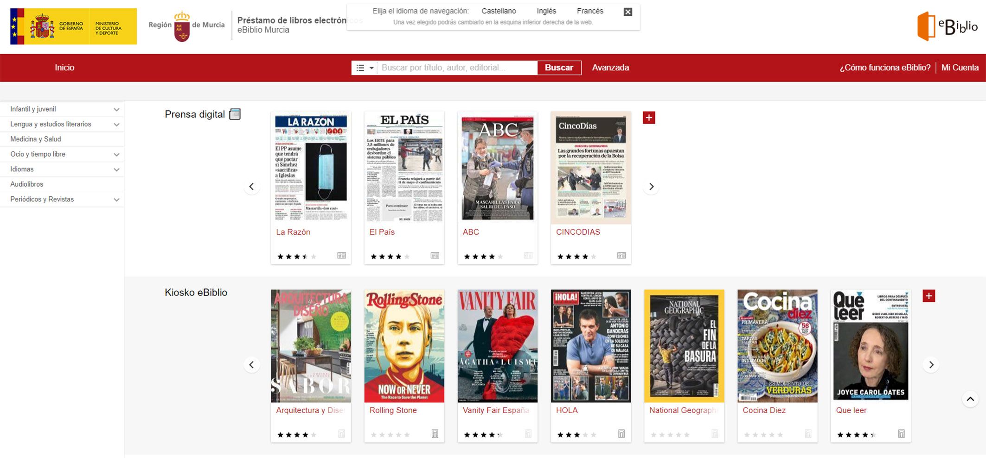The width and height of the screenshot is (986, 458).
Task: Click the red plus icon beside Prensa digital
Action: pyautogui.click(x=649, y=118)
